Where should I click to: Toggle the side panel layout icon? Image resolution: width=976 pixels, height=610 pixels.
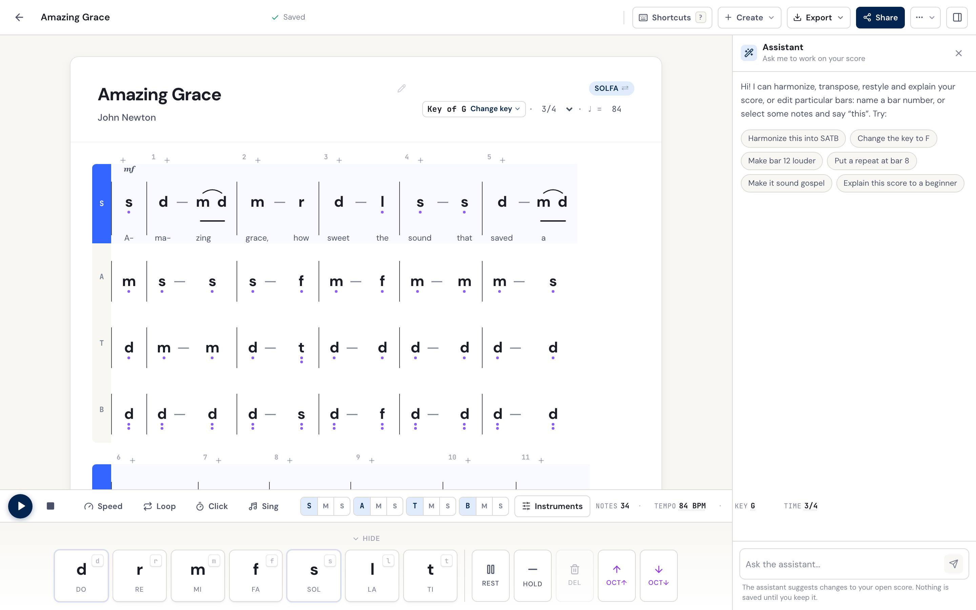(957, 17)
